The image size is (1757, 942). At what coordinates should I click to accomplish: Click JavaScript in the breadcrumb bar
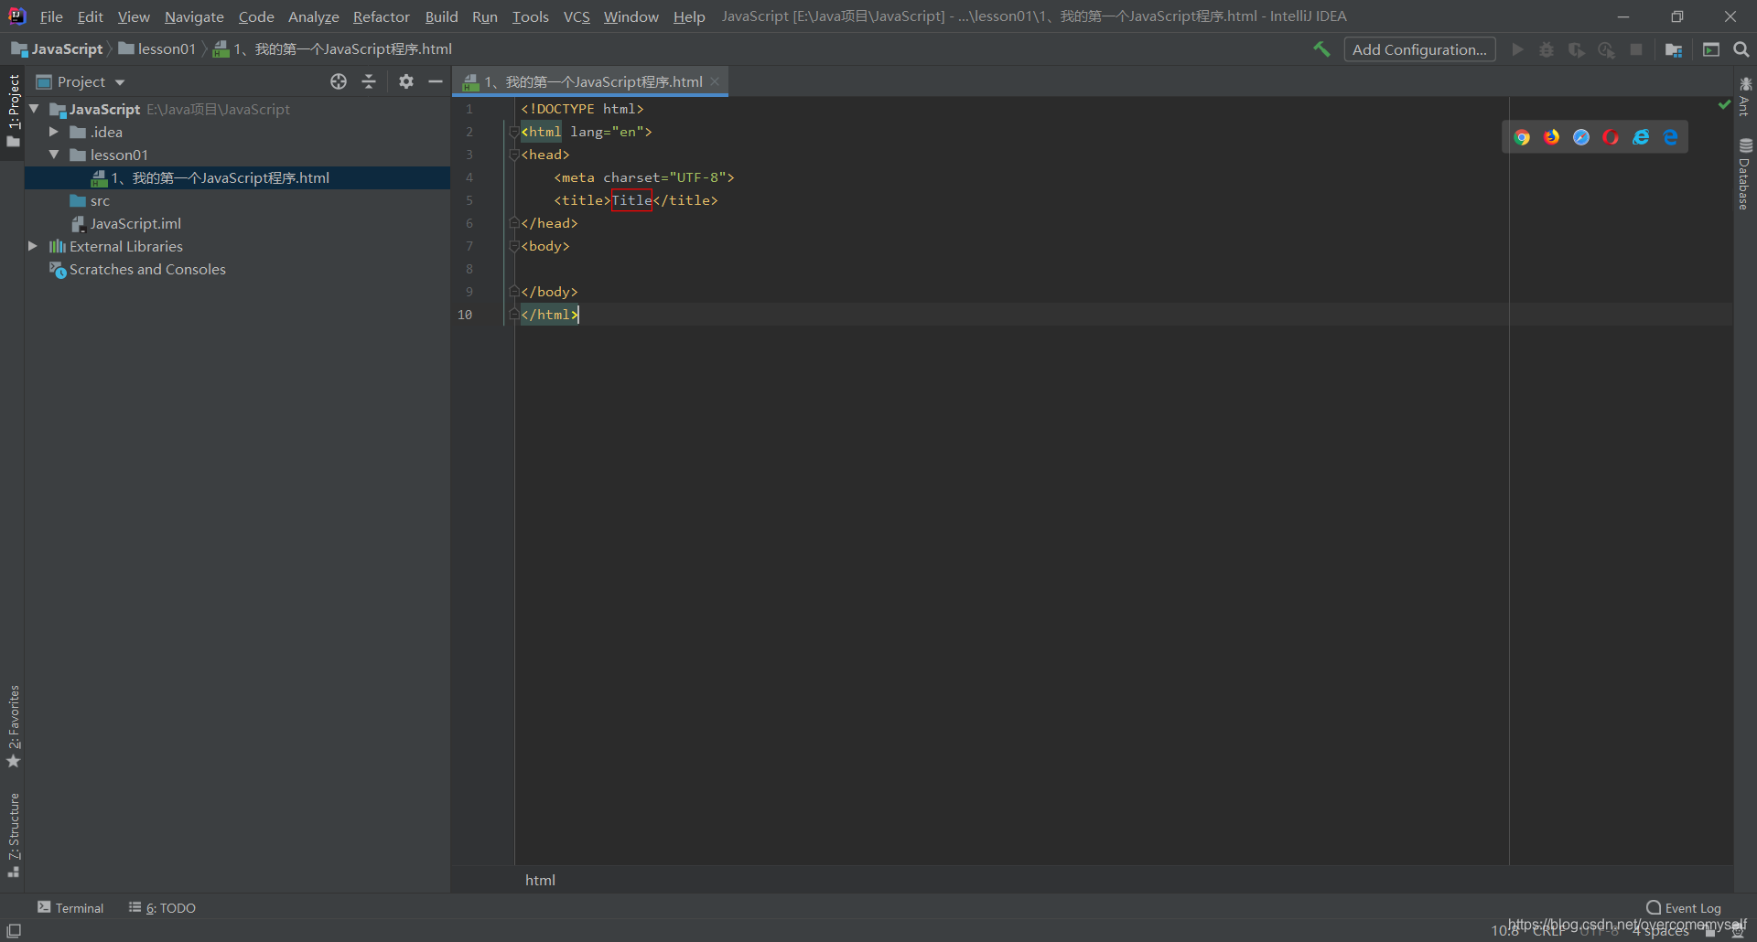pyautogui.click(x=57, y=48)
